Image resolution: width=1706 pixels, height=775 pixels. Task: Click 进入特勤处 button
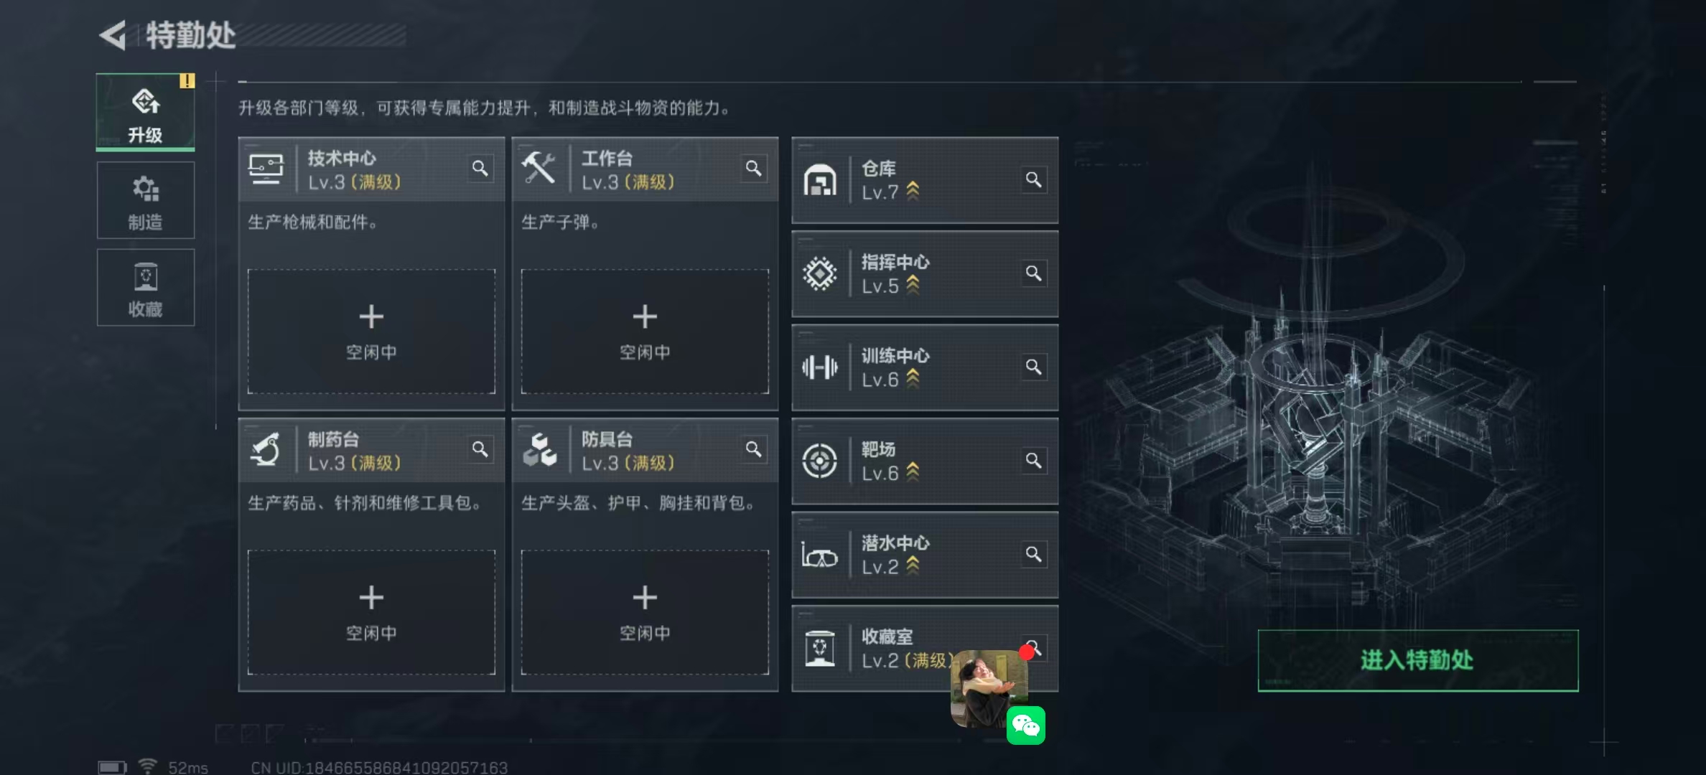pyautogui.click(x=1418, y=661)
